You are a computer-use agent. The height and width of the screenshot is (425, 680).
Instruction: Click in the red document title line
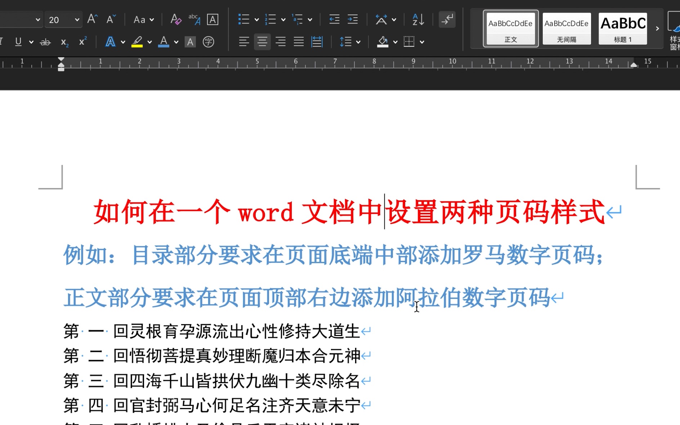pyautogui.click(x=349, y=212)
